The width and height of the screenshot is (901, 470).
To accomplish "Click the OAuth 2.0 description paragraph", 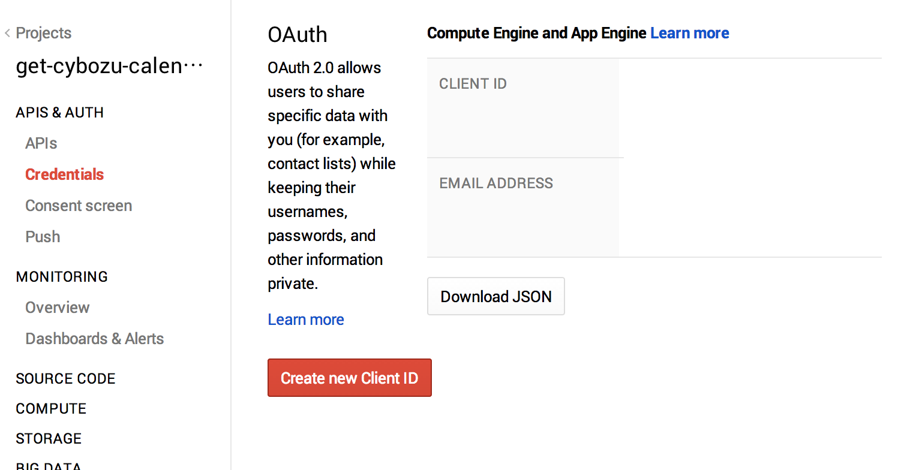I will [332, 176].
